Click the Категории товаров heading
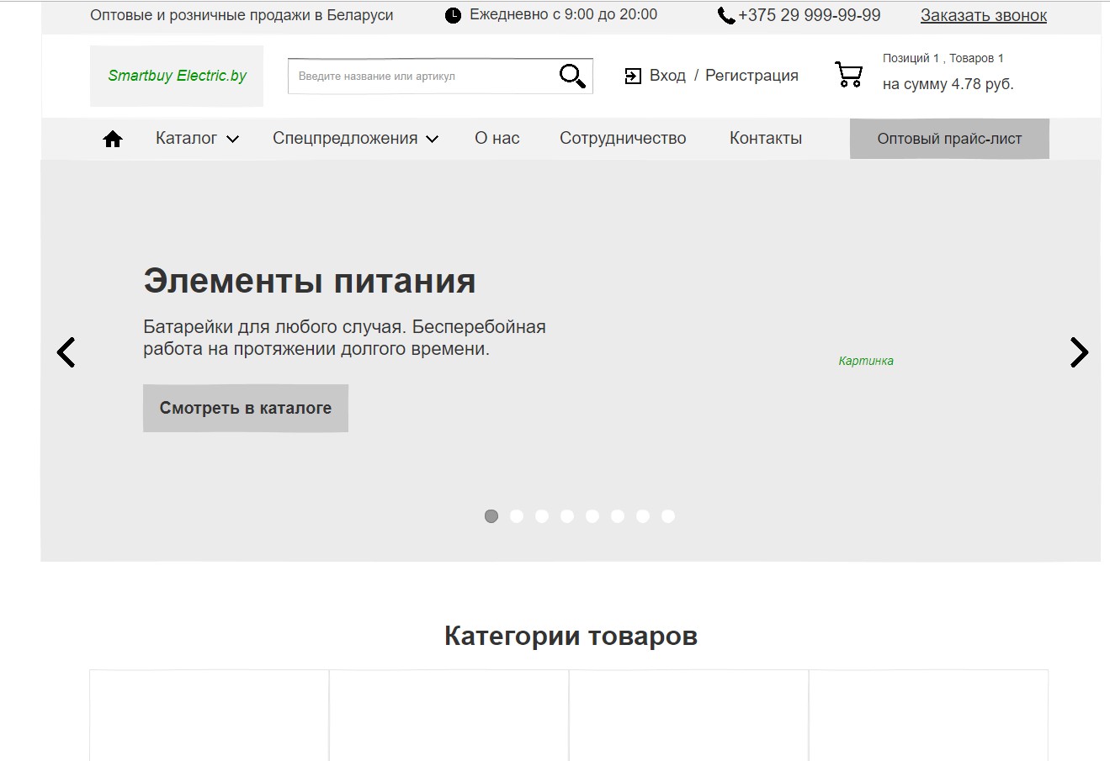 571,636
